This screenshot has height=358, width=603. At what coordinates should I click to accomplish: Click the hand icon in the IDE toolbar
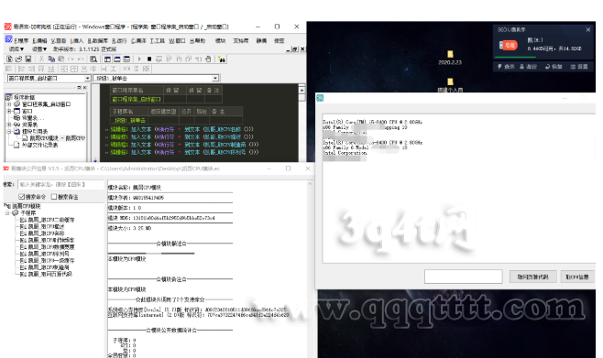click(x=208, y=59)
